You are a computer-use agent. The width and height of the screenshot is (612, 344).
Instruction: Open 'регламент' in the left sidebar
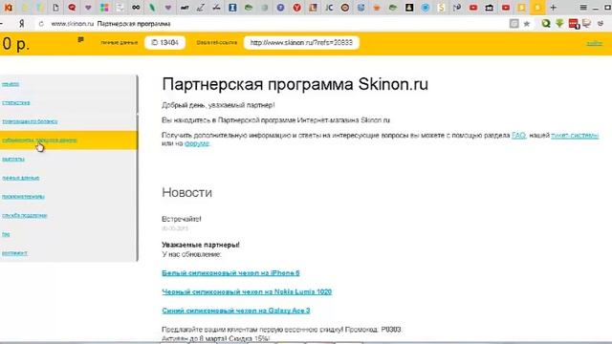click(x=14, y=252)
